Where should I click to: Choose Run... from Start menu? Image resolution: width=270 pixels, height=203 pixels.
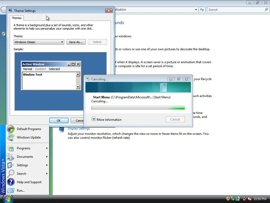click(27, 191)
